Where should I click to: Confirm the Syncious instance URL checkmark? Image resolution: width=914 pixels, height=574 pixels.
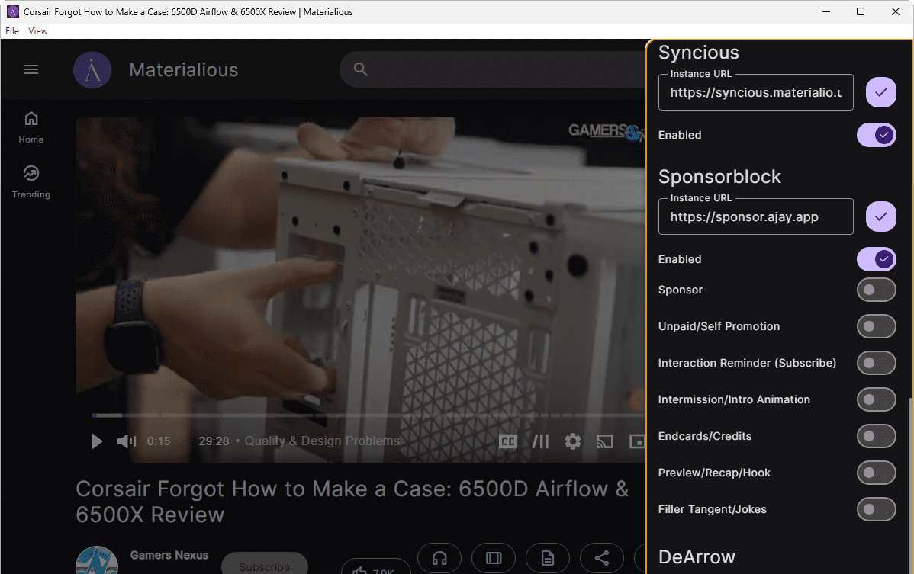[x=880, y=92]
